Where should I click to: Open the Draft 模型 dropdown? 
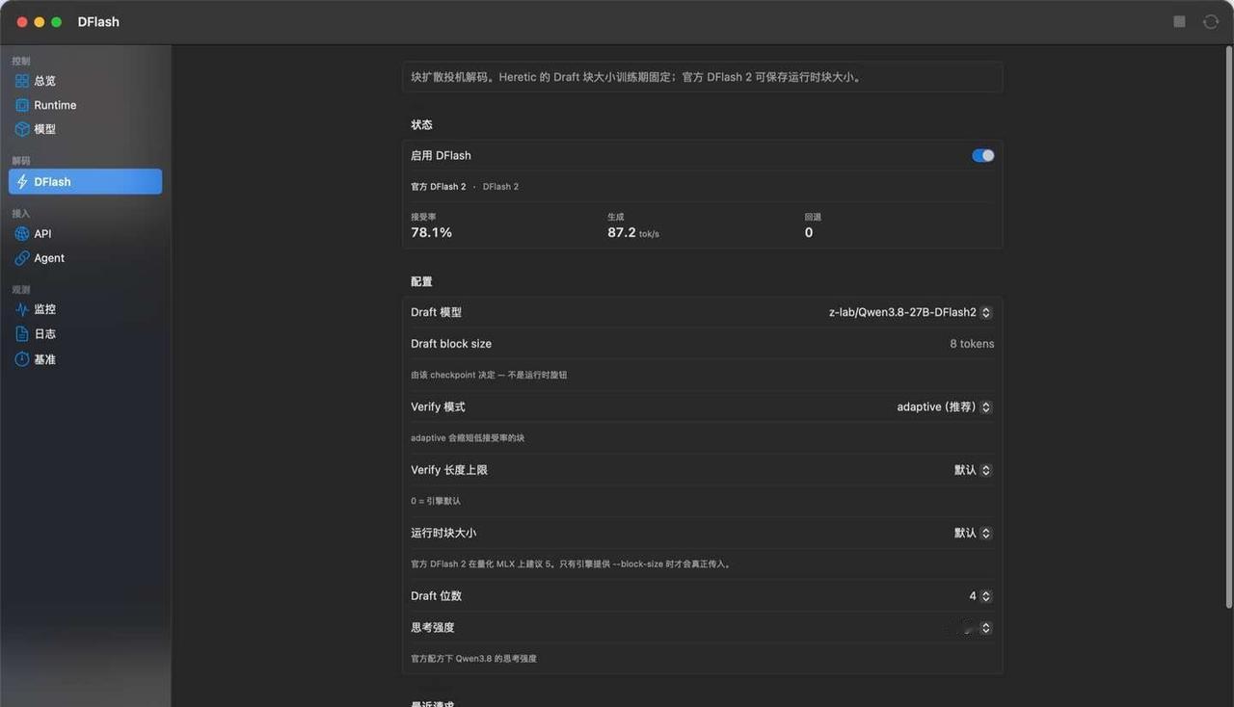911,312
